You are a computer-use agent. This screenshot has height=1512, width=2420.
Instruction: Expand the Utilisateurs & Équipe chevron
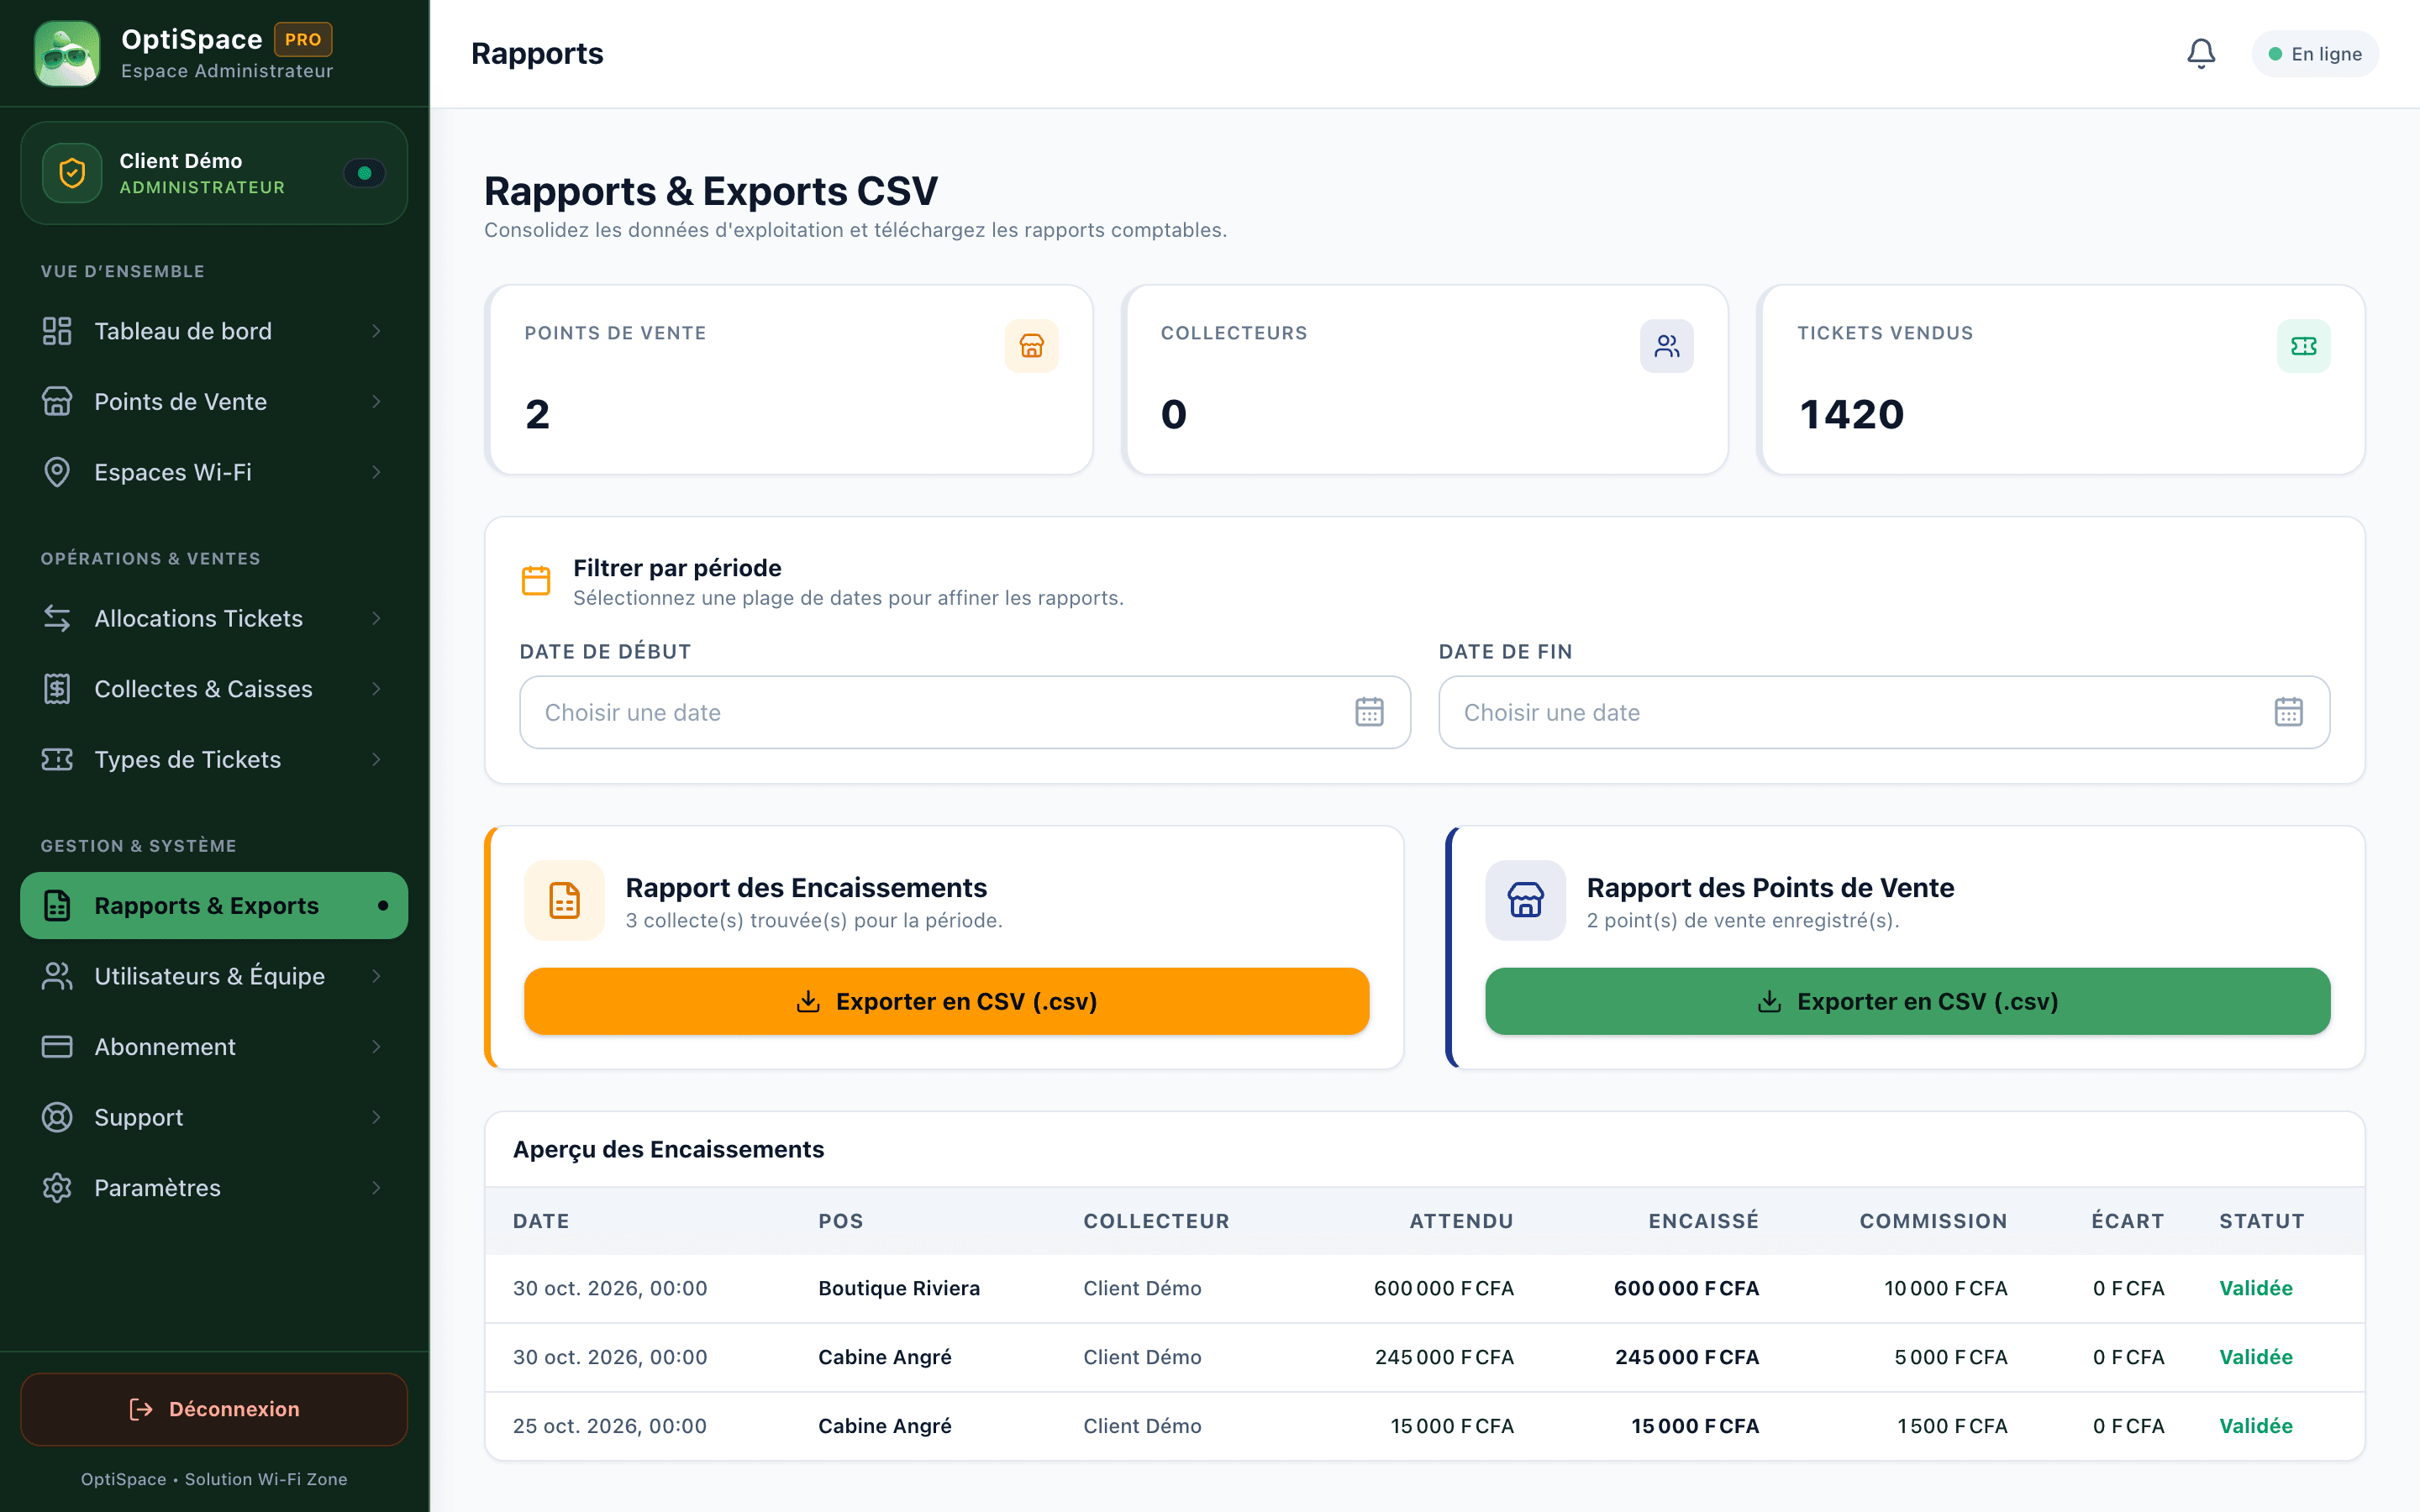pyautogui.click(x=376, y=976)
